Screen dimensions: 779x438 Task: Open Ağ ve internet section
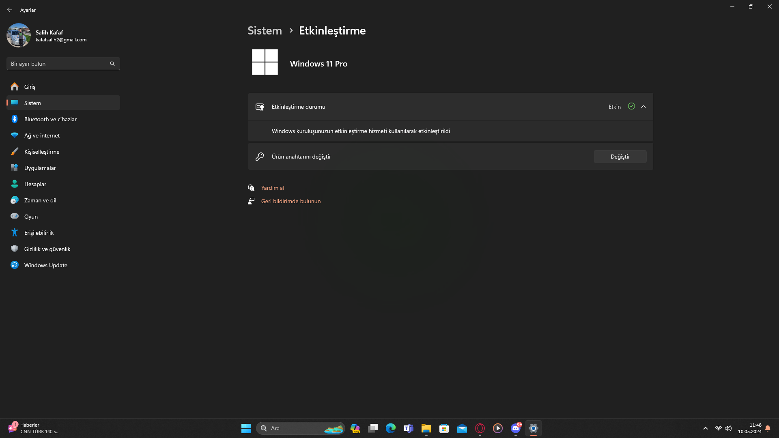(42, 135)
